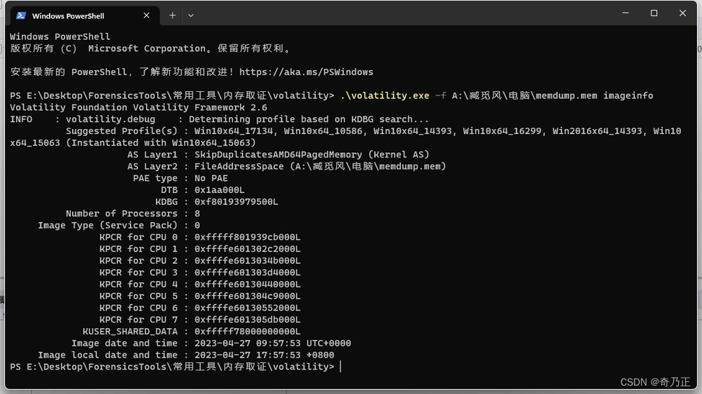This screenshot has width=702, height=394.
Task: Click 'Determining profile based on KDBG search...' text
Action: [x=309, y=119]
